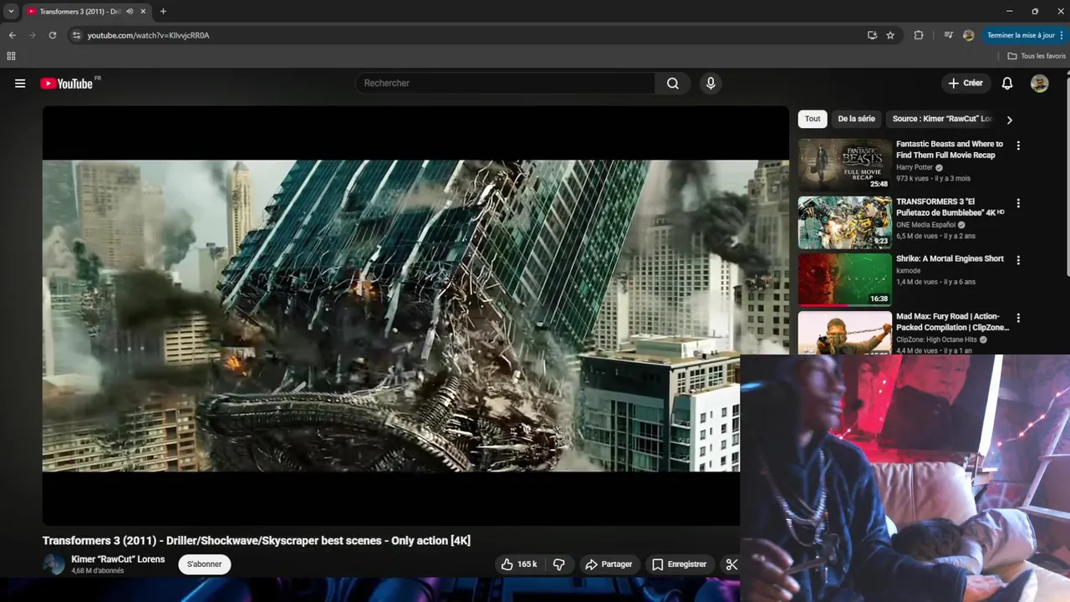This screenshot has height=602, width=1070.
Task: Click the ONE Media Español channel name
Action: (925, 225)
